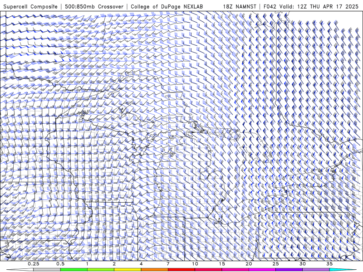This screenshot has width=363, height=272.
Task: Click the "F042 Valid: 12Z THU APR 17 2025" text
Action: pyautogui.click(x=311, y=6)
